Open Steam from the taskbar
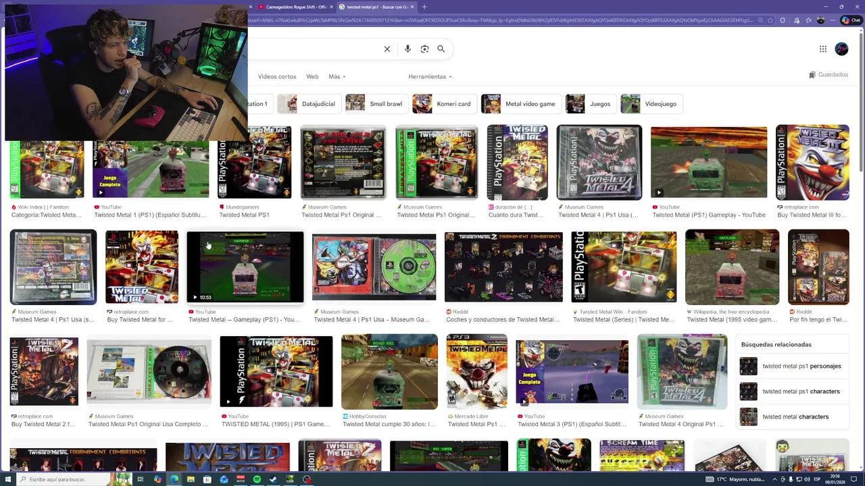 (x=273, y=479)
